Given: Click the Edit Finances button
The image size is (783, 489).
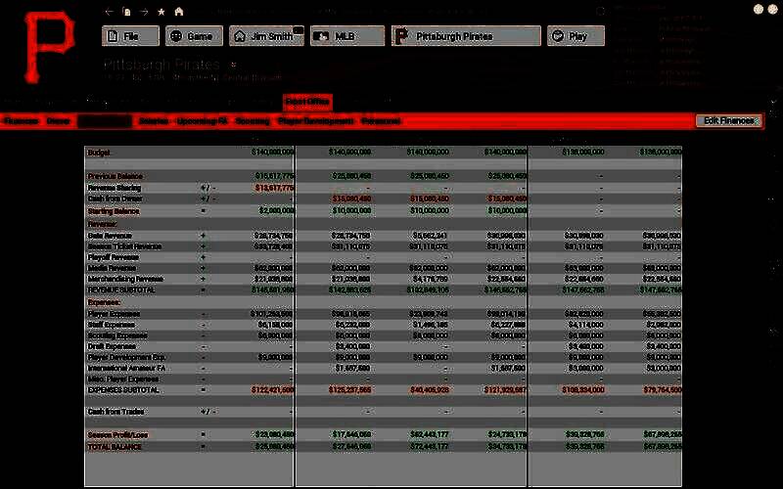Looking at the screenshot, I should (x=729, y=120).
